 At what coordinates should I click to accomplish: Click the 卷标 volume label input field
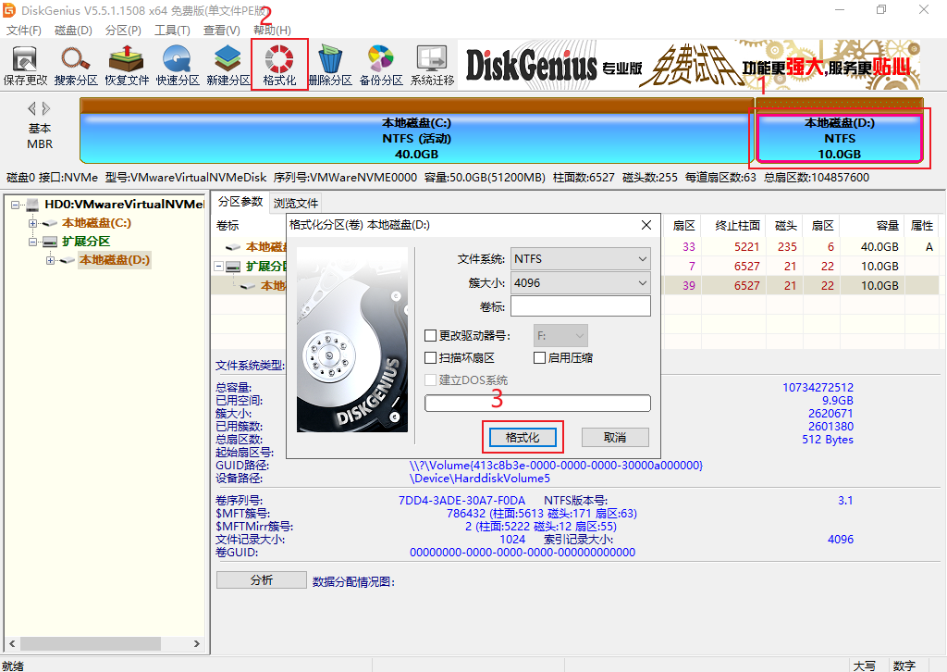(x=581, y=306)
